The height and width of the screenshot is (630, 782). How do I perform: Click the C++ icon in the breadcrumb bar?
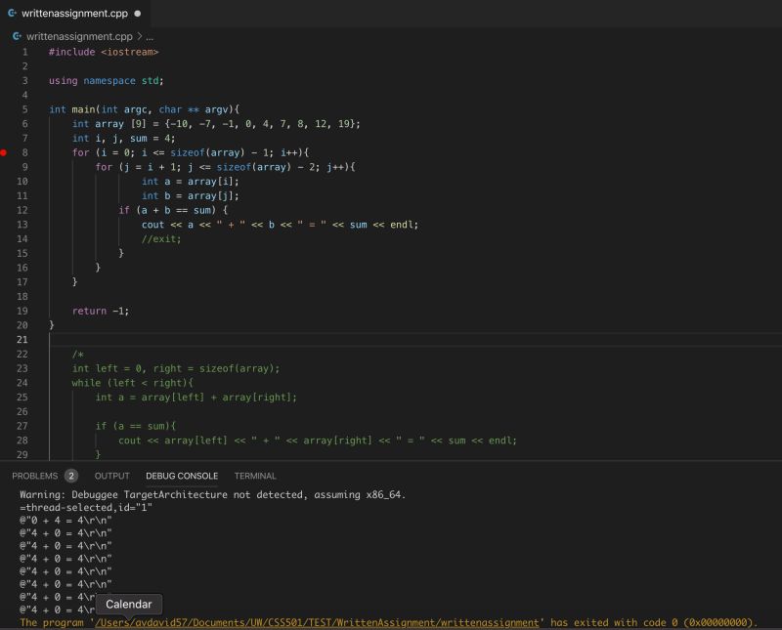click(16, 36)
